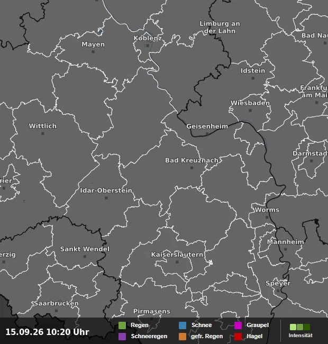
Task: Click the green Intensität scale bar
Action: coord(300,327)
